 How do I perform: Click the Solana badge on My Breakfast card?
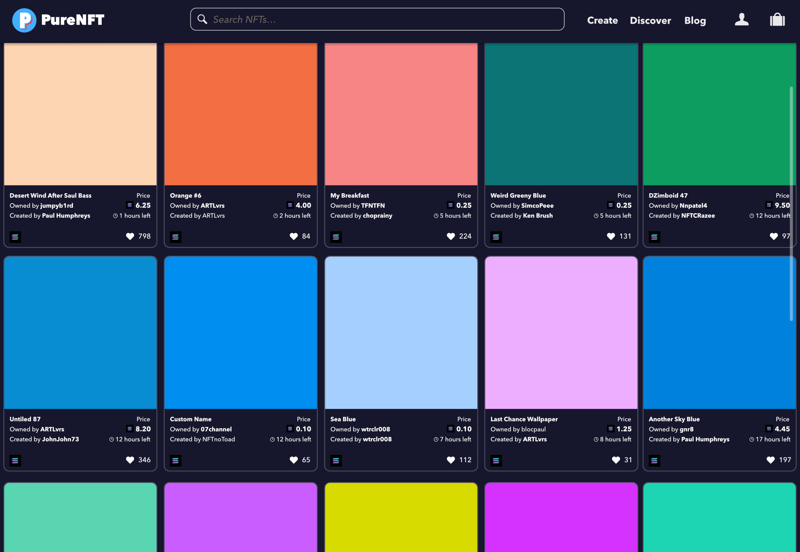point(336,237)
